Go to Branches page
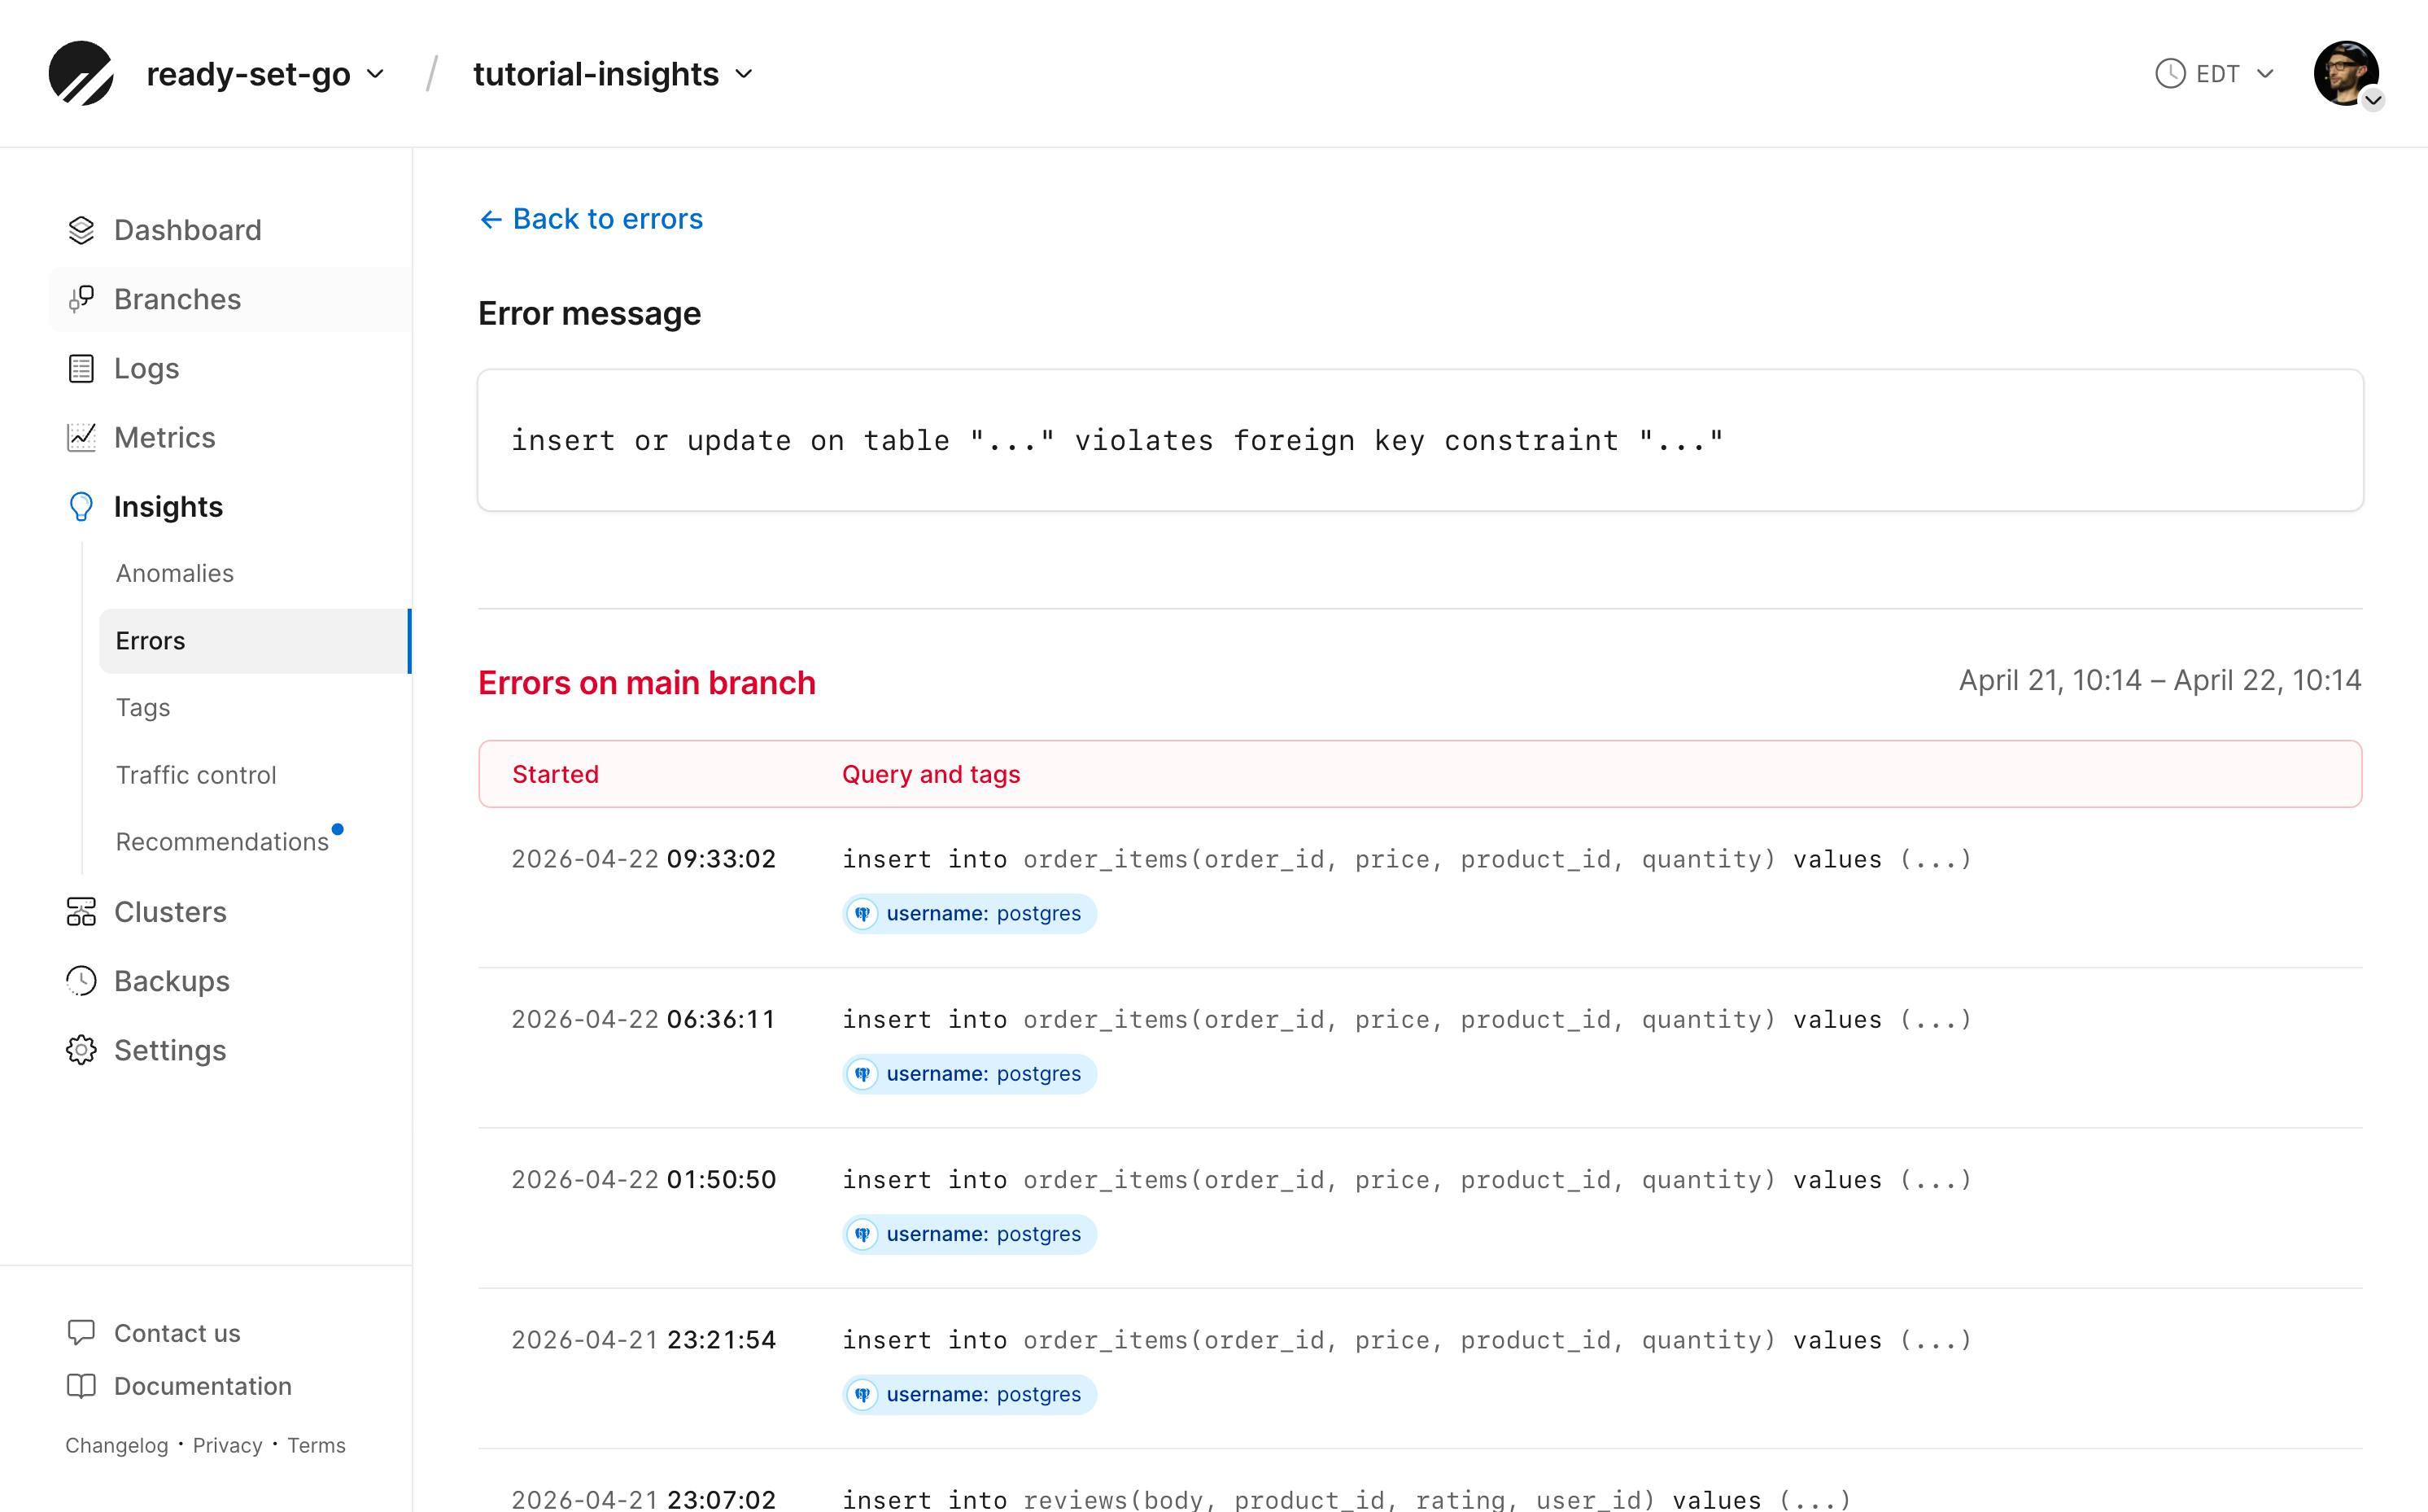The image size is (2428, 1512). (177, 299)
